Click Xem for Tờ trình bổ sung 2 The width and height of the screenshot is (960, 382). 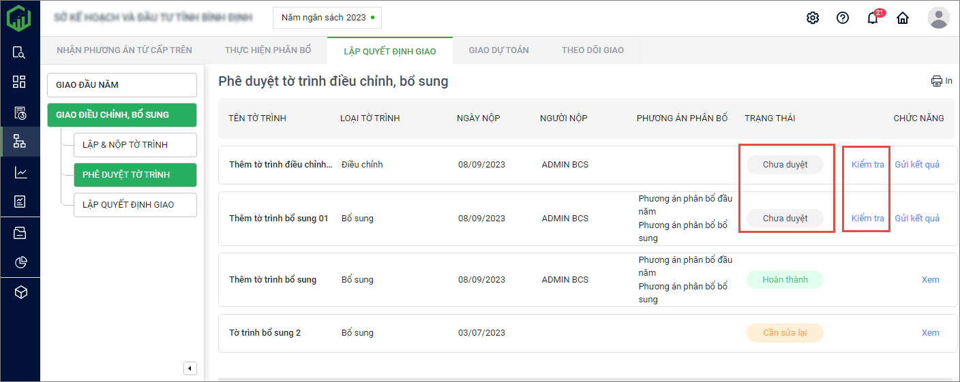click(930, 333)
